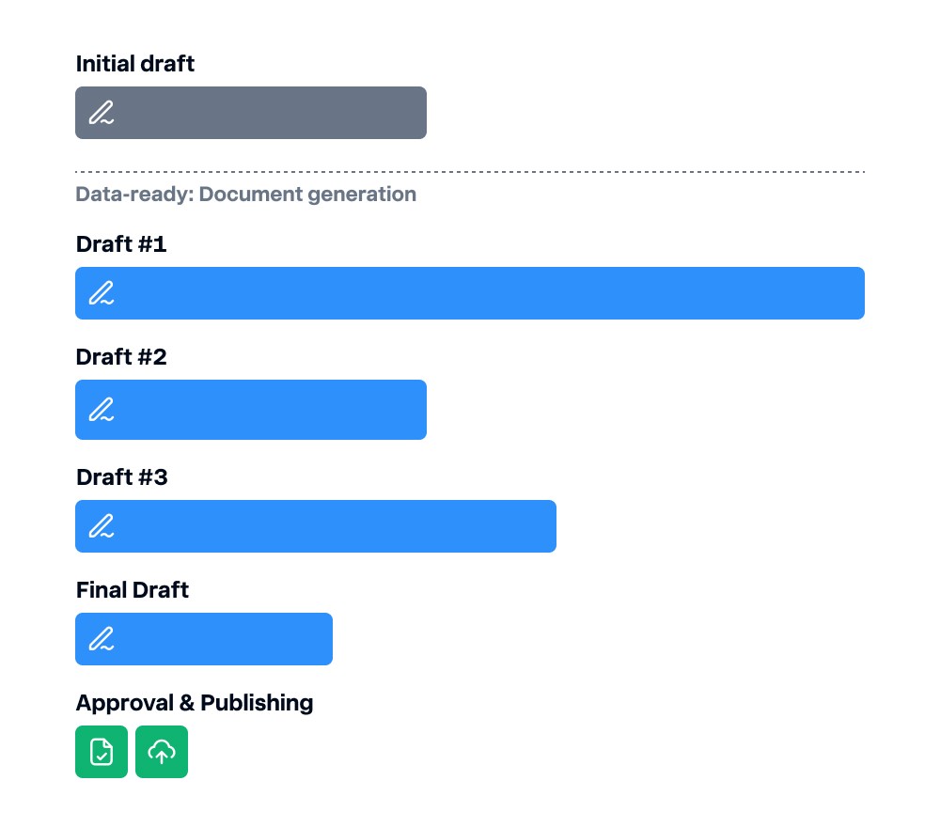Click the green document approval checkmark icon
The image size is (940, 827).
(x=102, y=752)
